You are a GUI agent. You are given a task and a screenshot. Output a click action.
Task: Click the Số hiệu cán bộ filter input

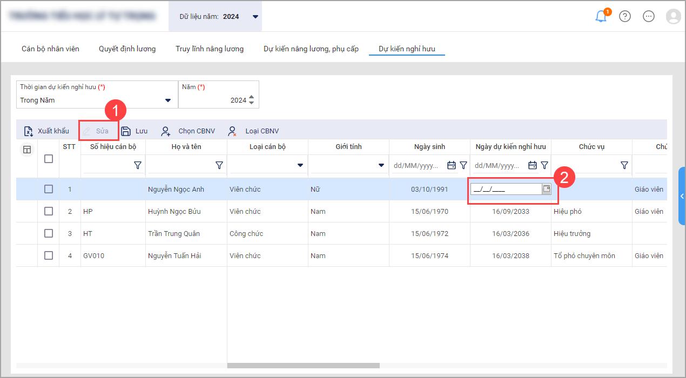(107, 165)
